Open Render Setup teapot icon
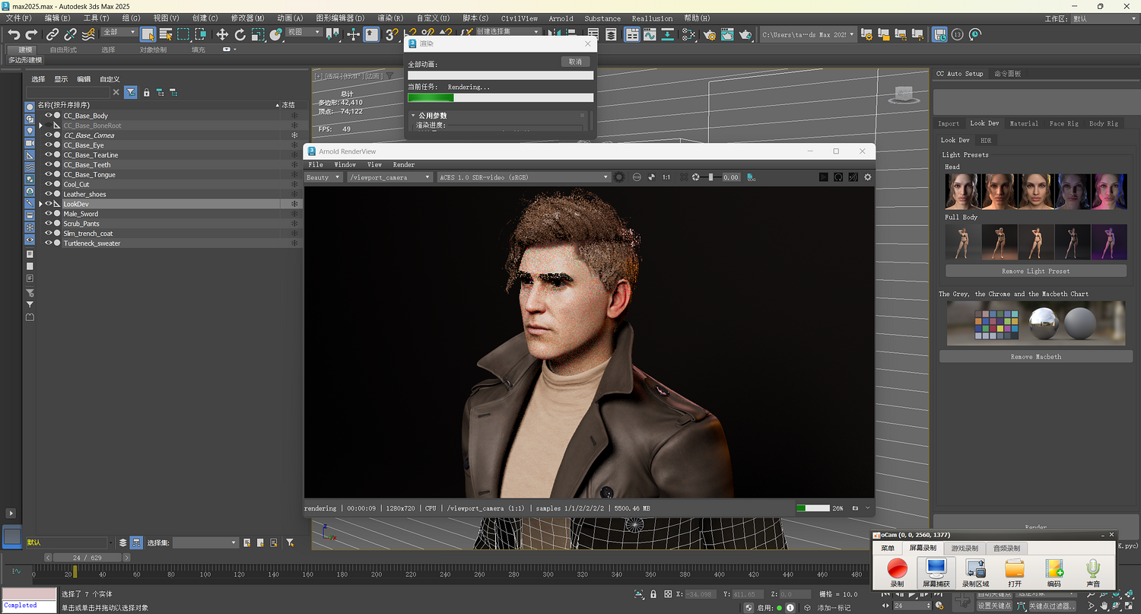Image resolution: width=1141 pixels, height=614 pixels. [x=710, y=34]
